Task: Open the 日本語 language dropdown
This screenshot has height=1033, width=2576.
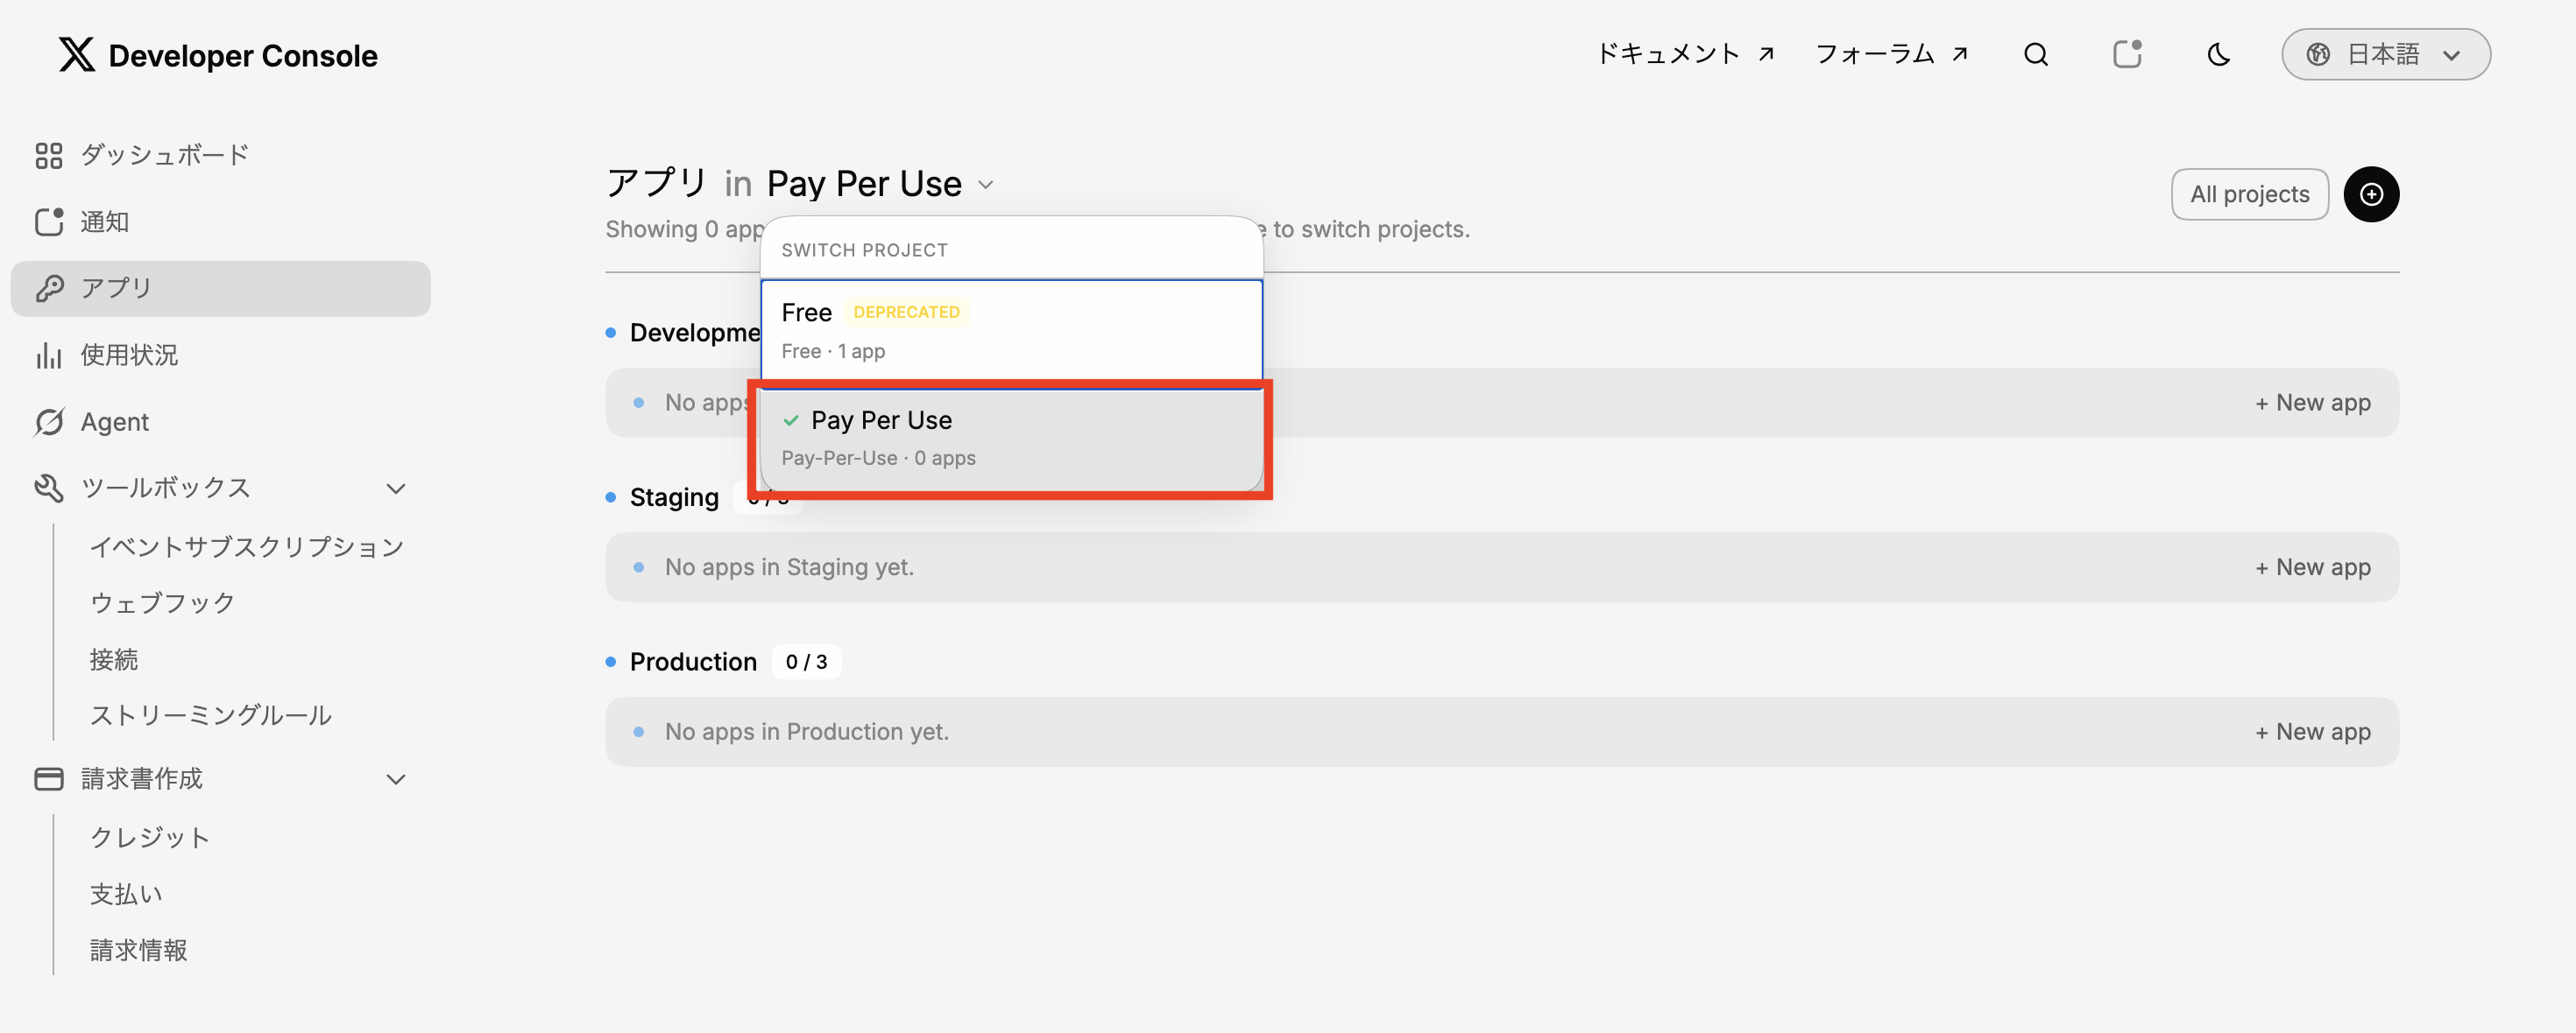Action: pyautogui.click(x=2385, y=54)
